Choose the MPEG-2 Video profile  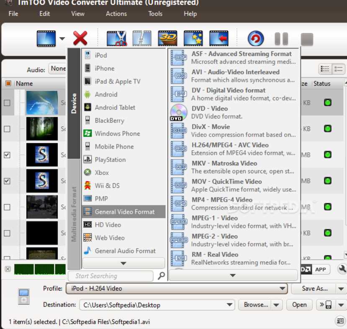[x=234, y=240]
